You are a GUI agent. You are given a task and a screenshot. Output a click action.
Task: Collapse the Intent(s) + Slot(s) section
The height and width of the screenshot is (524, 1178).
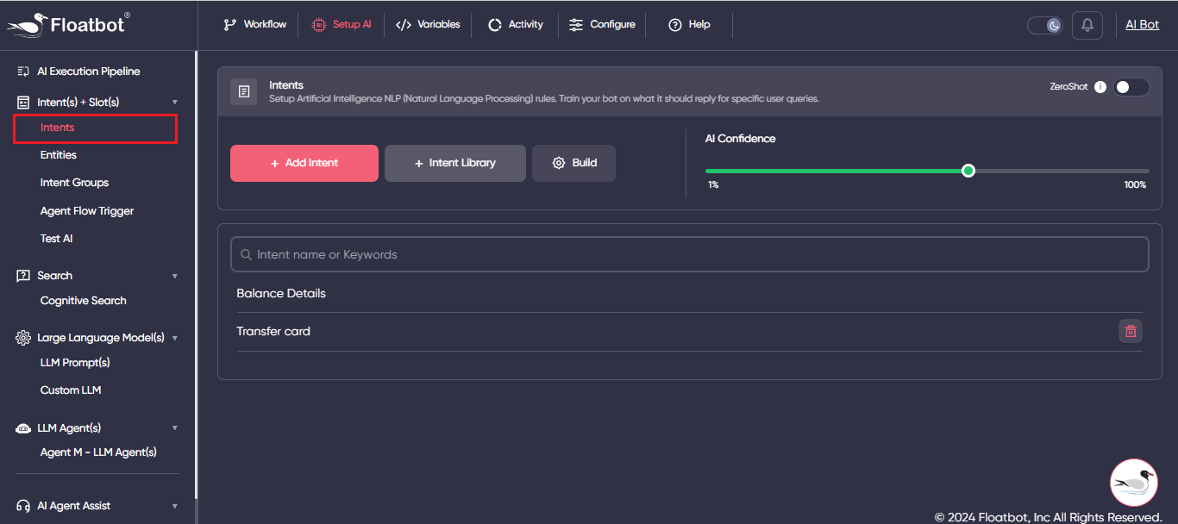click(175, 103)
